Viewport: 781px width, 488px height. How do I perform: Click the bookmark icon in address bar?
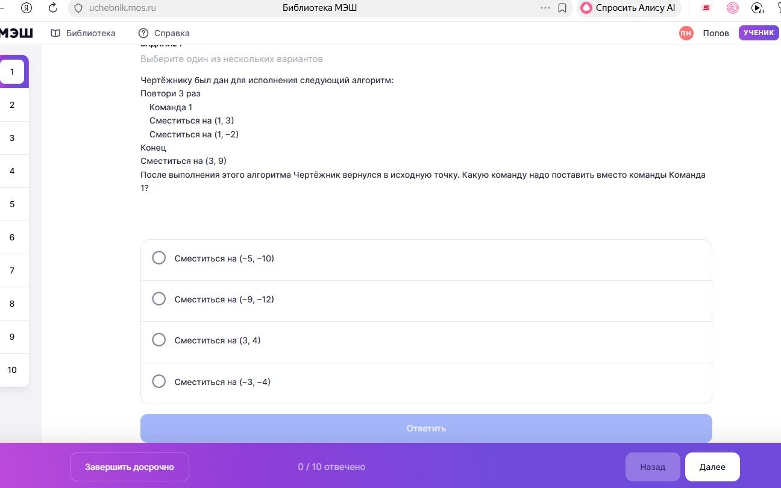pos(562,8)
